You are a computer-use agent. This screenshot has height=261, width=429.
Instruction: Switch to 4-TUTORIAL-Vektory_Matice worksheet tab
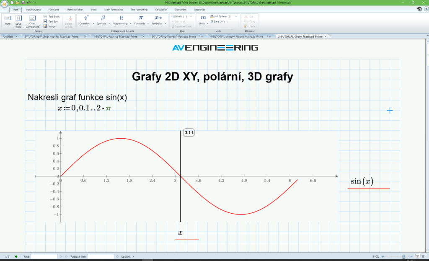pos(237,36)
